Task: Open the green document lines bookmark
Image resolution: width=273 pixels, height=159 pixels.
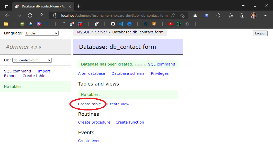Action: coord(22,24)
